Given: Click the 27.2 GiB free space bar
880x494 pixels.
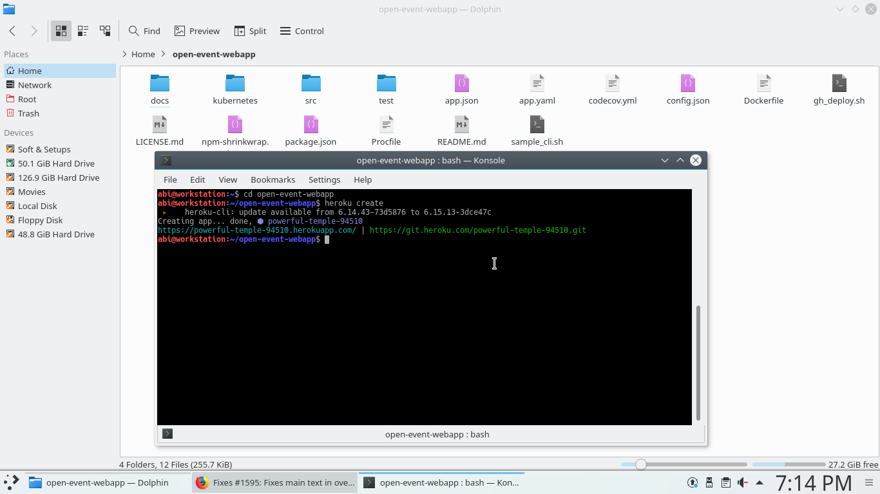Looking at the screenshot, I should [x=789, y=464].
